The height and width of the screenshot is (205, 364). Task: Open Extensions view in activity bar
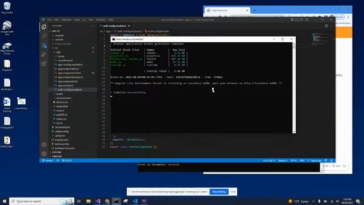point(44,63)
